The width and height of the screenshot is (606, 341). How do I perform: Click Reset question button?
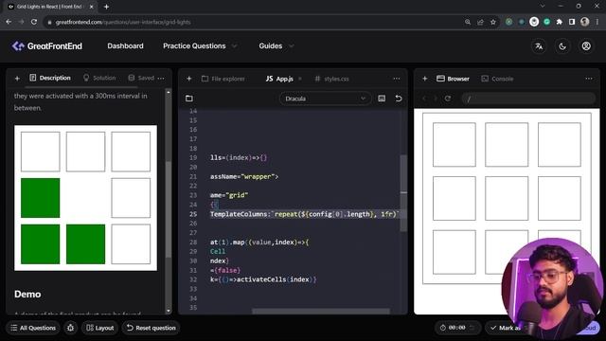(x=151, y=328)
